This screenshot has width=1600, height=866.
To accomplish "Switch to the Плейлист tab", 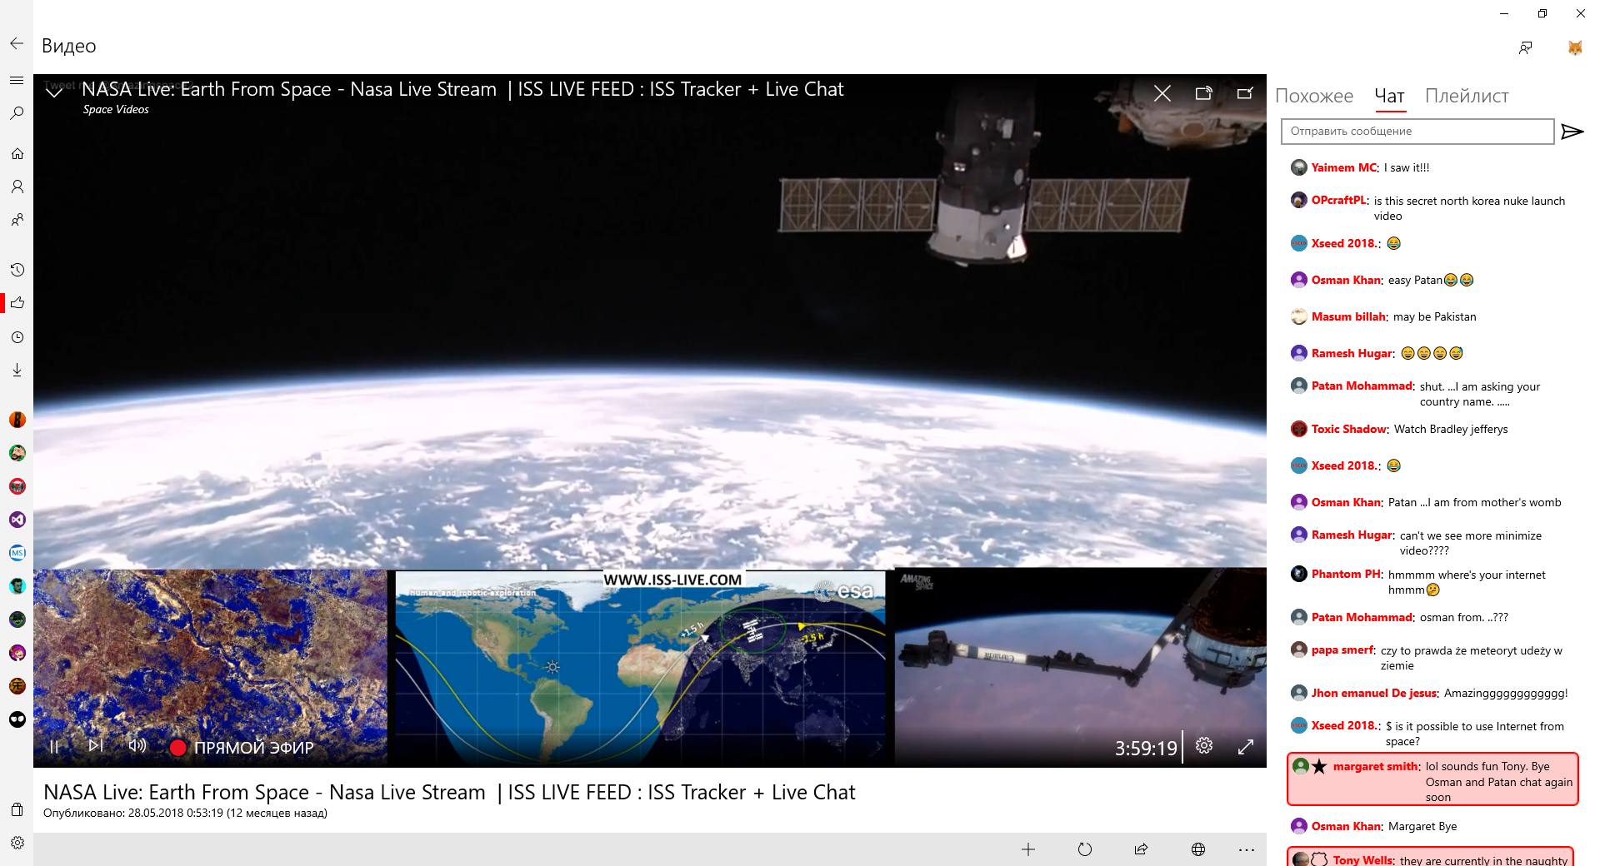I will pos(1467,97).
